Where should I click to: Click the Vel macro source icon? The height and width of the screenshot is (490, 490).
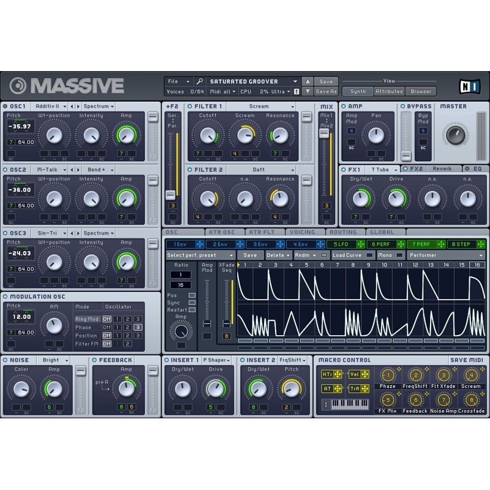click(355, 374)
